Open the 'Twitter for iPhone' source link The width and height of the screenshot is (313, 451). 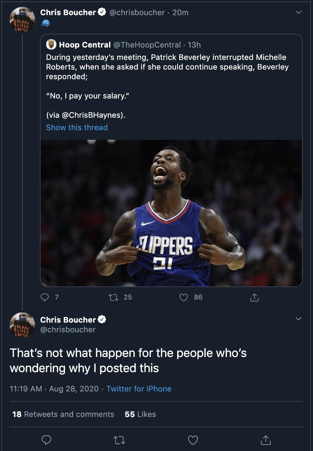pyautogui.click(x=139, y=389)
